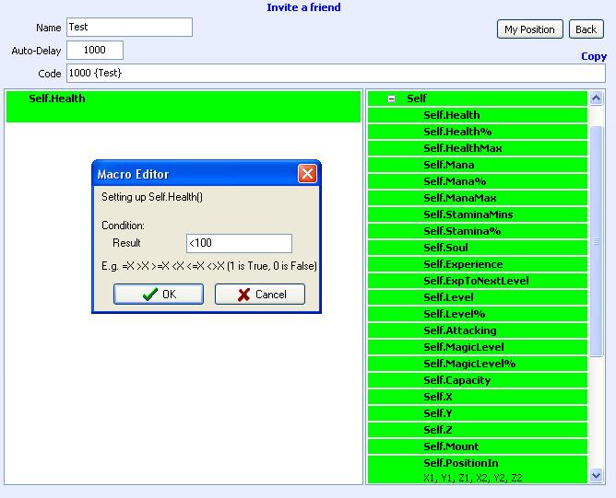This screenshot has width=616, height=498.
Task: Cancel the Macro Editor dialog
Action: click(x=259, y=295)
